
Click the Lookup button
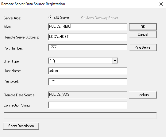tap(143, 95)
